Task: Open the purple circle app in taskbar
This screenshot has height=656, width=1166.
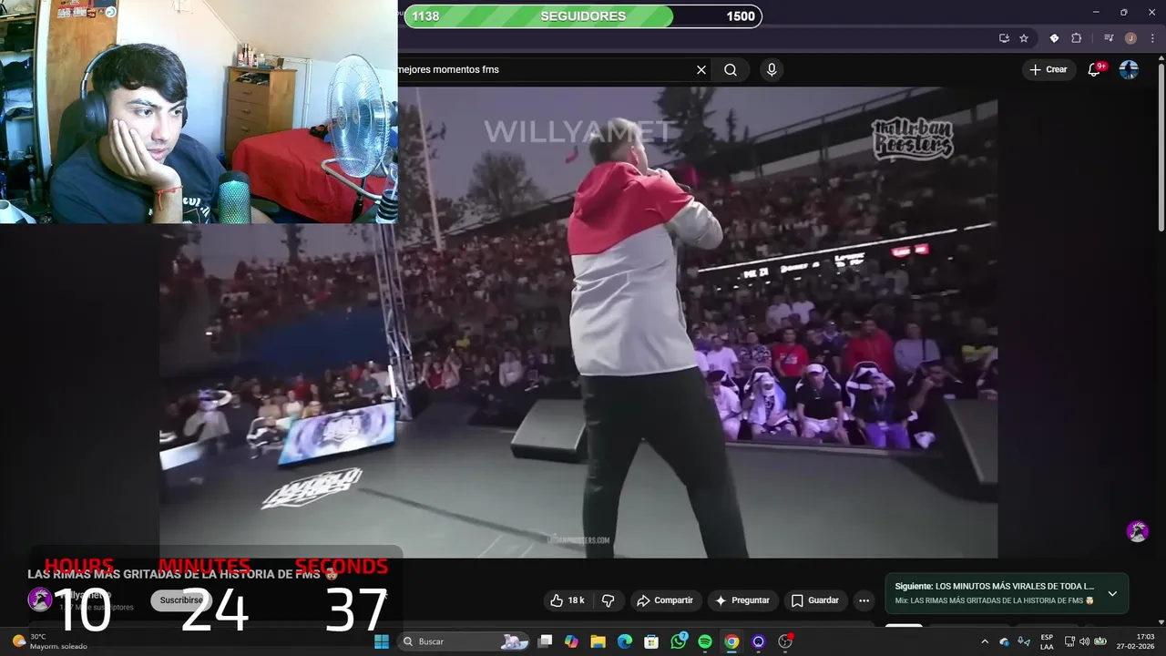Action: [758, 641]
